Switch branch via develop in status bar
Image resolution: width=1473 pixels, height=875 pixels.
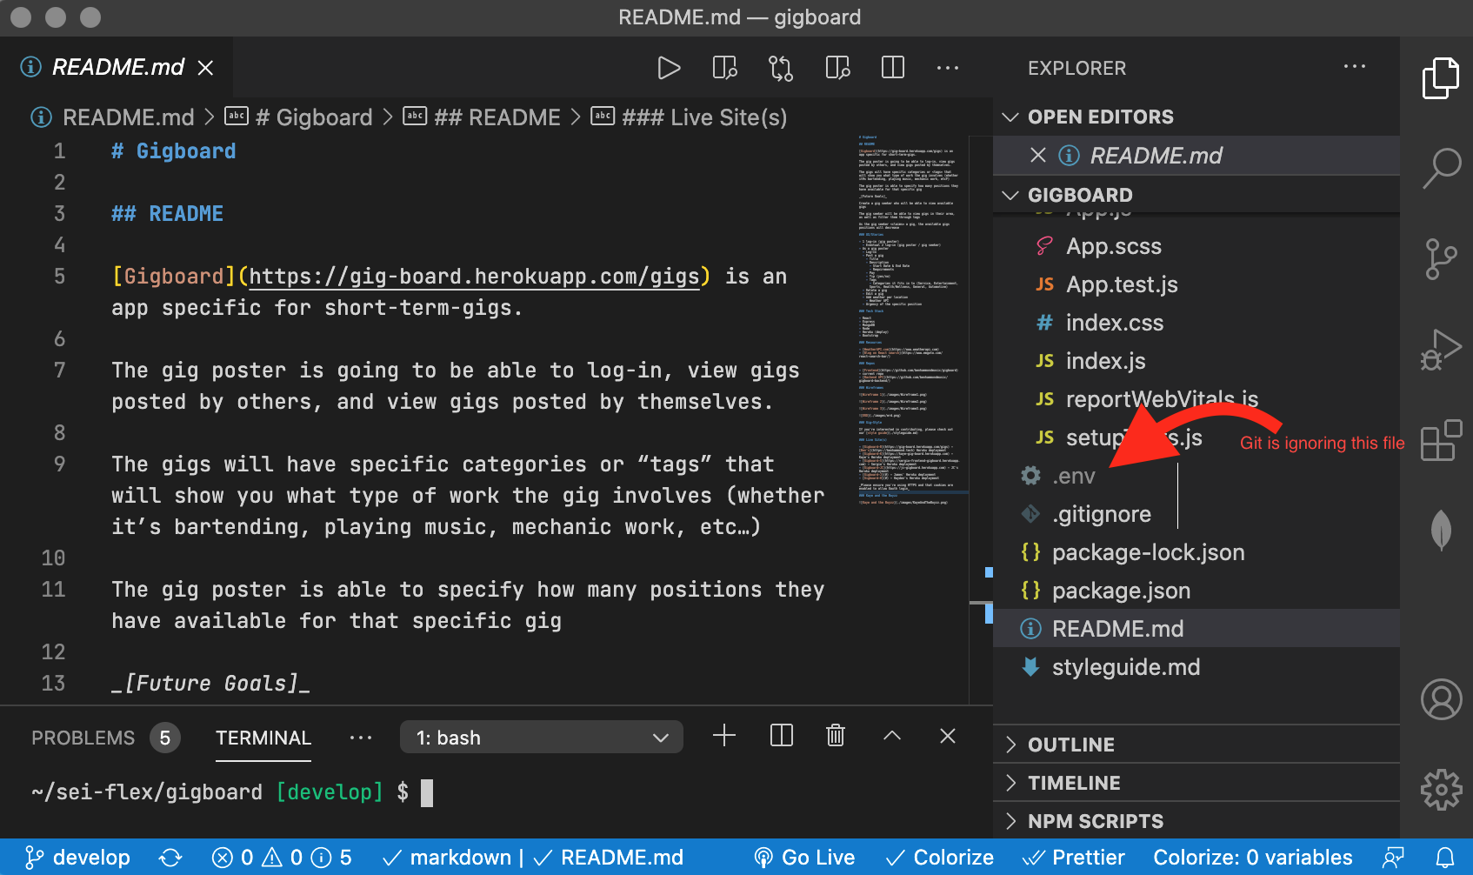pyautogui.click(x=77, y=858)
